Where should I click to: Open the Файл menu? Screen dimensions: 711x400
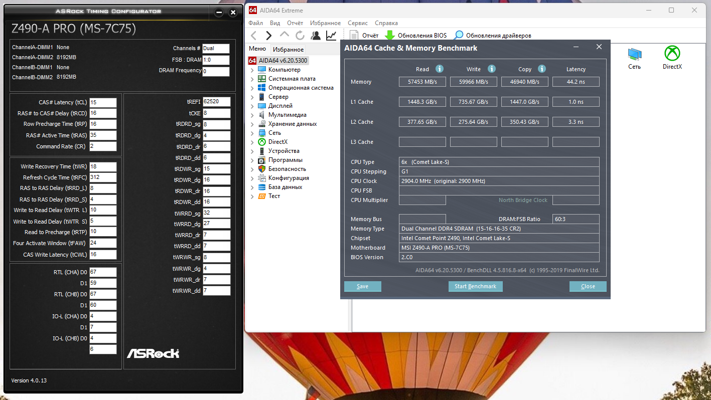(x=255, y=23)
